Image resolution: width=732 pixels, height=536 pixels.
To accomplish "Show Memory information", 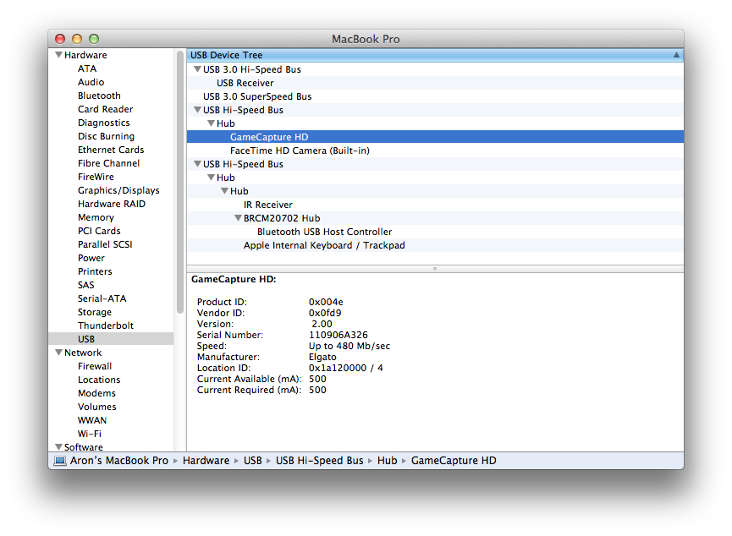I will [x=96, y=217].
